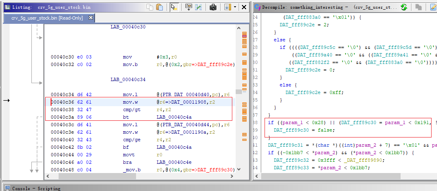Viewport: 437px width, 191px height.
Task: Click the cmp/ge mnemonic in the listing
Action: click(x=131, y=140)
